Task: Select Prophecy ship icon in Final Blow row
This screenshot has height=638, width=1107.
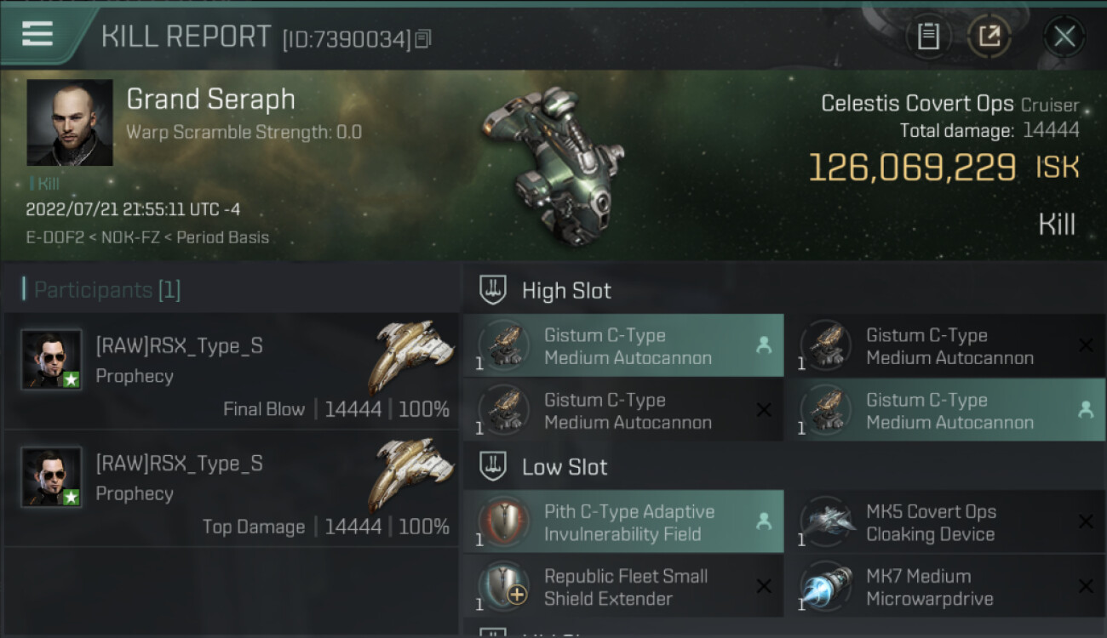Action: [411, 356]
